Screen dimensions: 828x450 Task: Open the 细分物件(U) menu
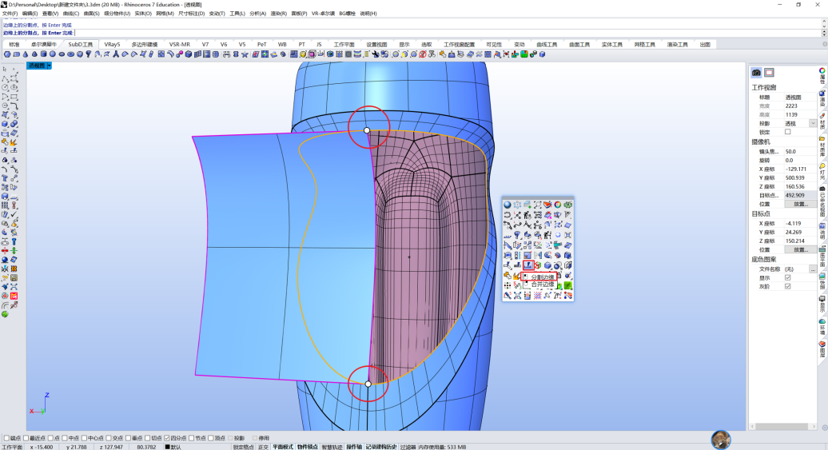click(117, 14)
